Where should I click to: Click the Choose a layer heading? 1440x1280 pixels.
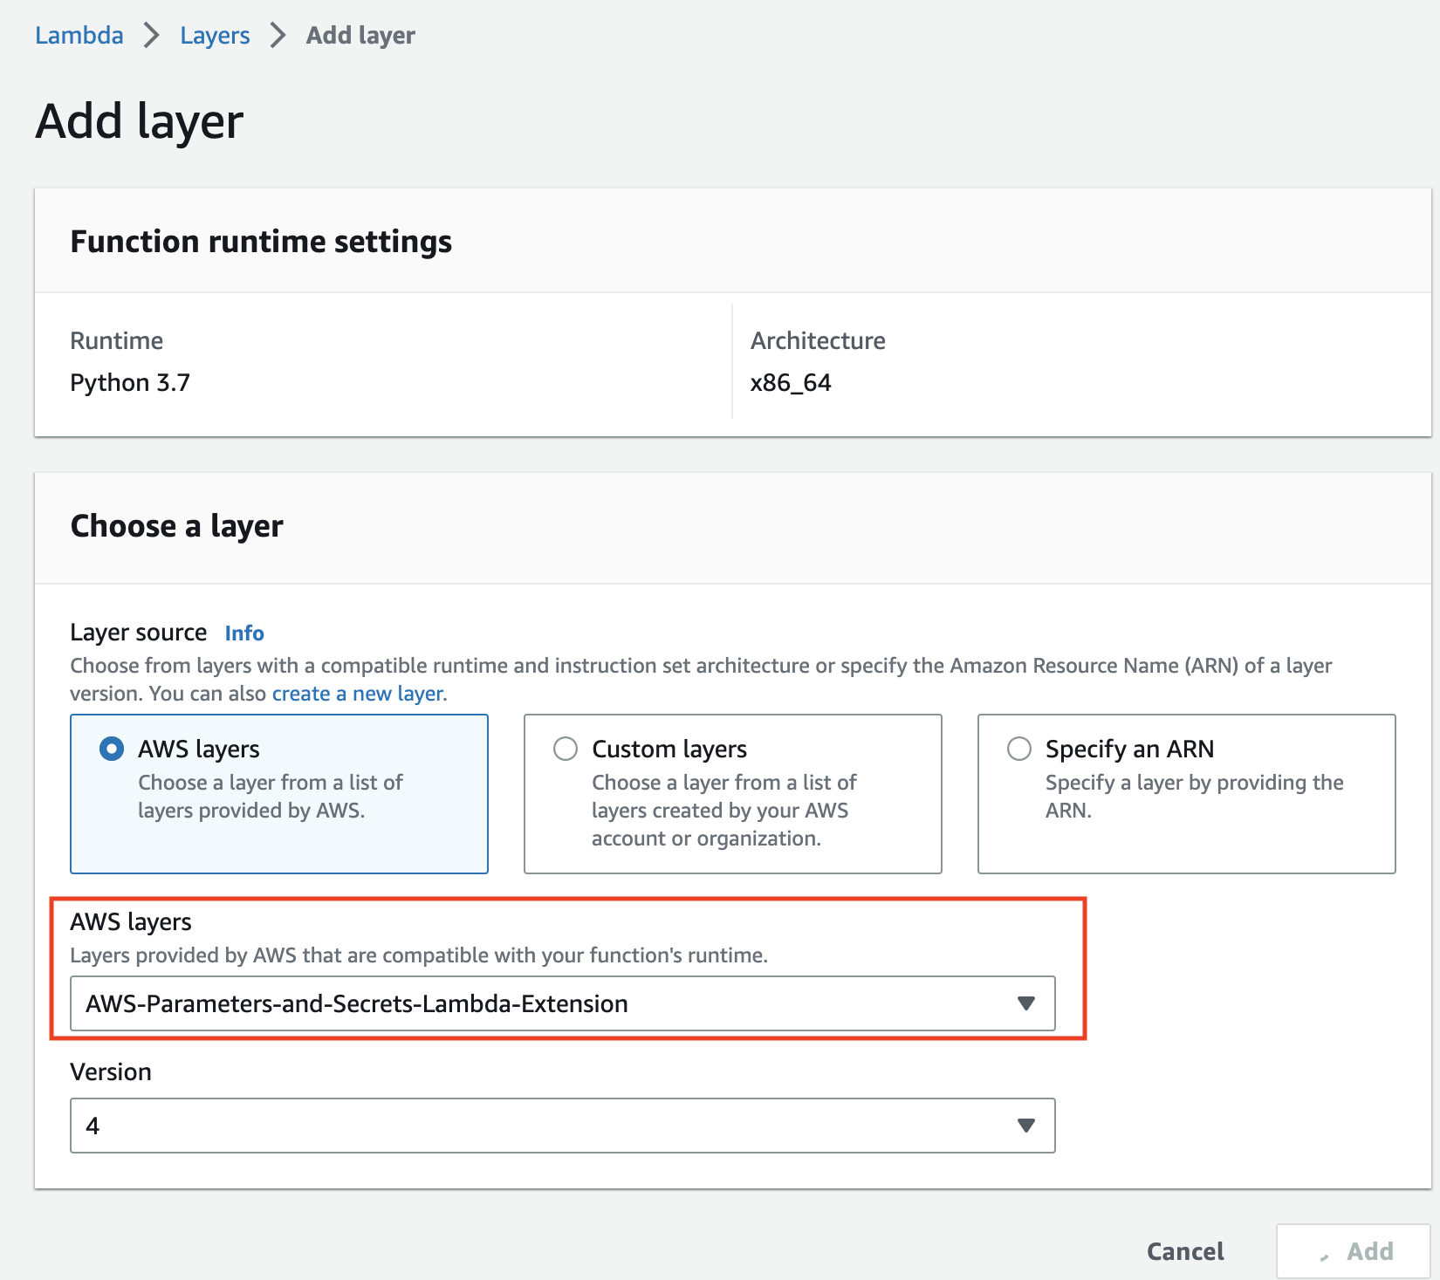pos(177,526)
